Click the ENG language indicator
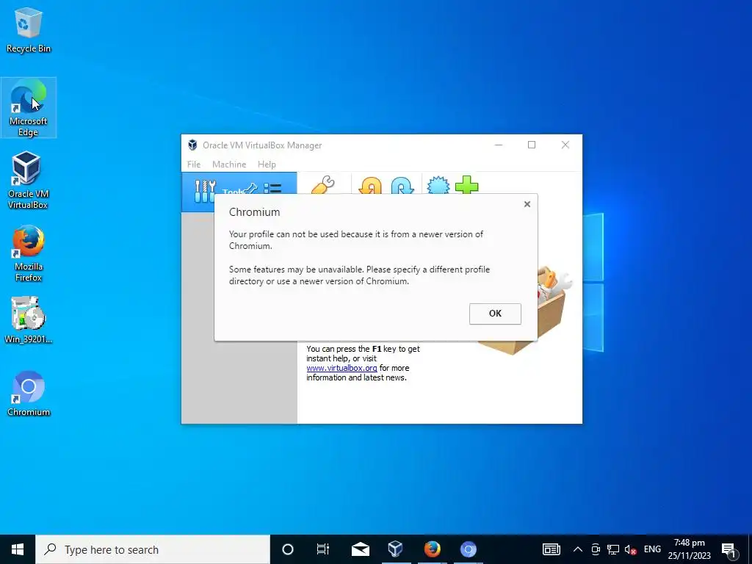This screenshot has height=564, width=752. [652, 549]
